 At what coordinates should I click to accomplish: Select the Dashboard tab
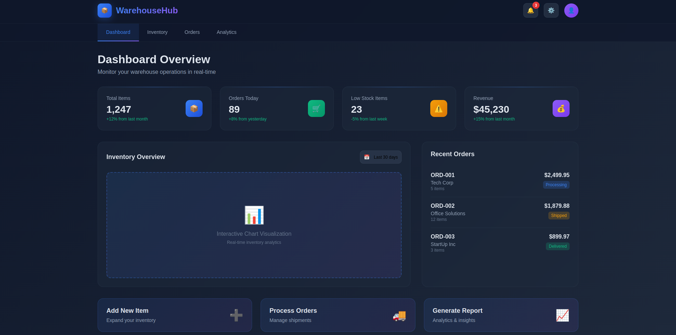tap(118, 32)
